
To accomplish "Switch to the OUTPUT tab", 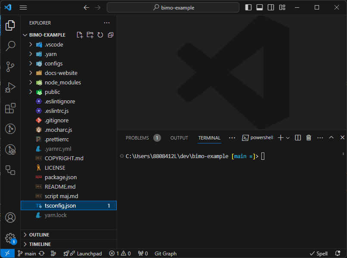I will pos(179,138).
